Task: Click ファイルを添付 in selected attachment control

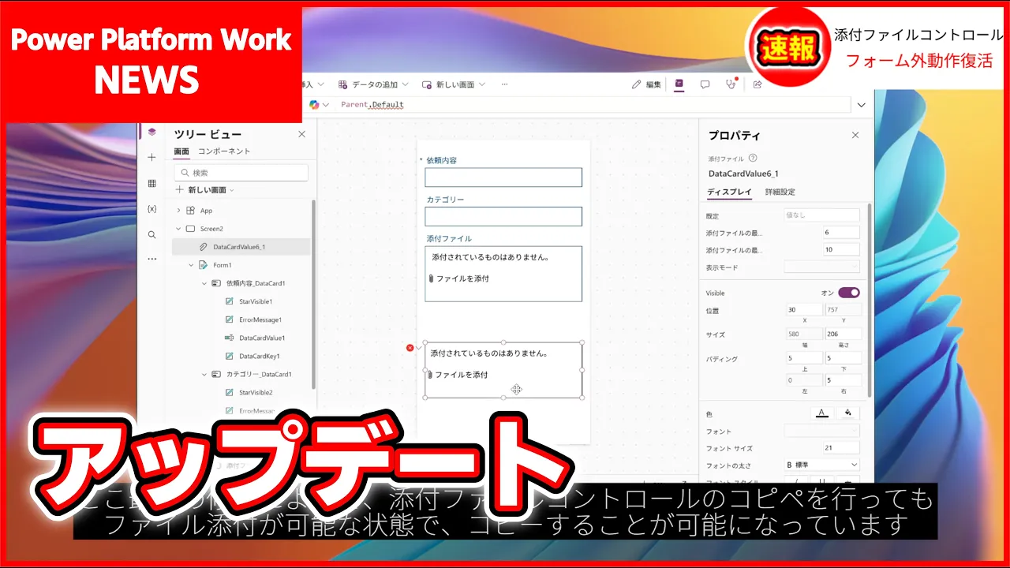Action: [462, 375]
